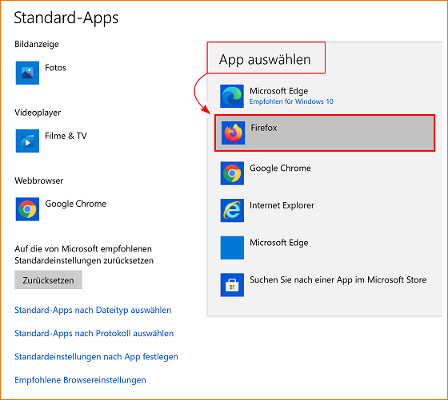Choose the recommended Microsoft Edge icon

pos(232,96)
